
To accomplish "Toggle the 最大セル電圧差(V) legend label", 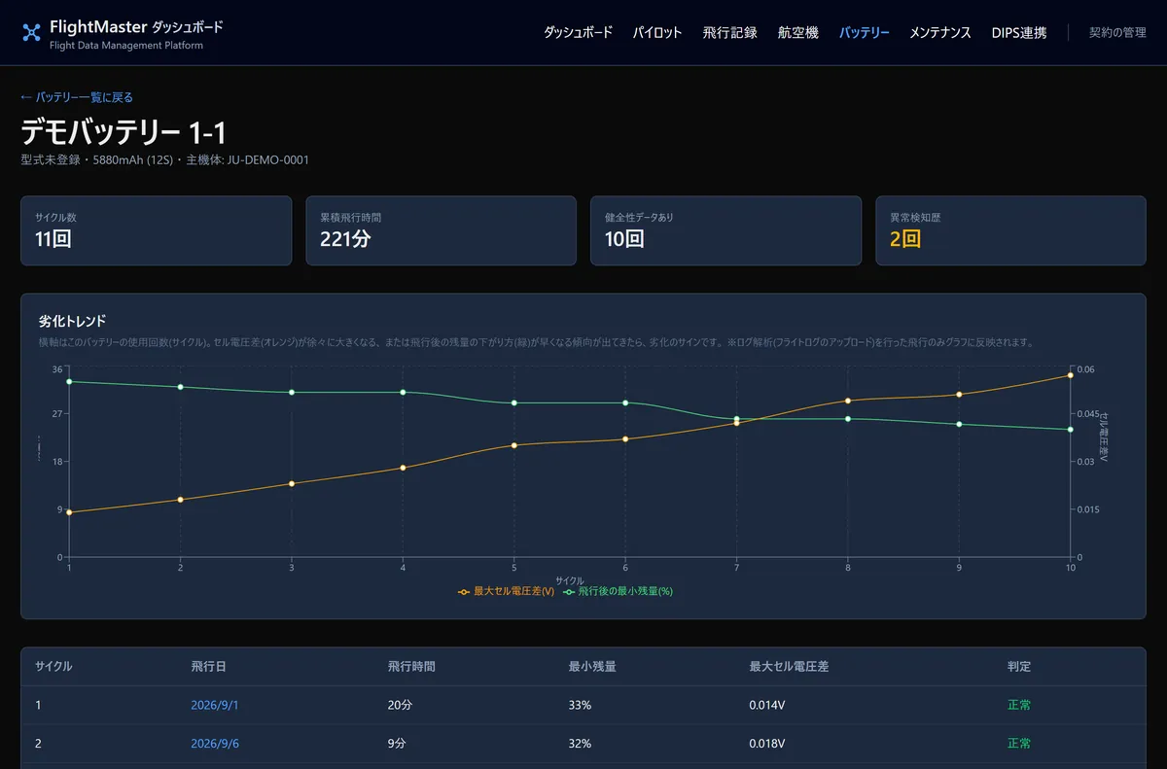I will (514, 591).
